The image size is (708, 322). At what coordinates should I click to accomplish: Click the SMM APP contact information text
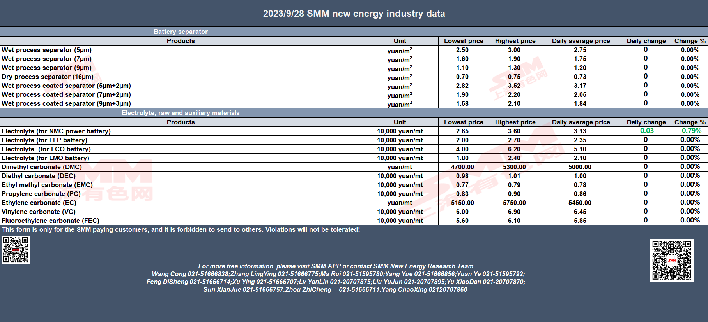[x=336, y=266]
